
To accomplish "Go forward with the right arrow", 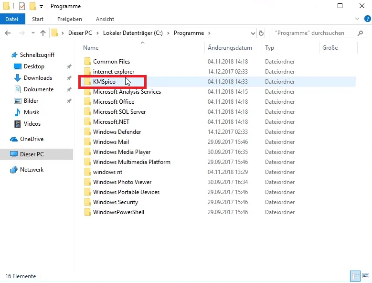I will click(22, 33).
